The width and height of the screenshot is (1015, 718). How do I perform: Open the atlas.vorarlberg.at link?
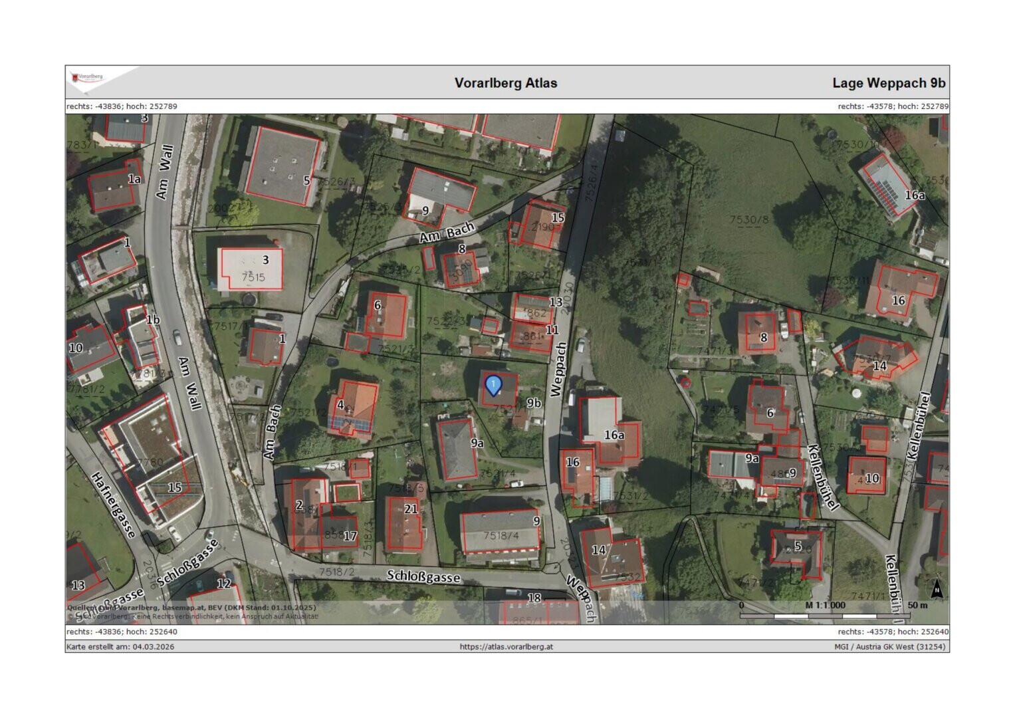click(506, 646)
